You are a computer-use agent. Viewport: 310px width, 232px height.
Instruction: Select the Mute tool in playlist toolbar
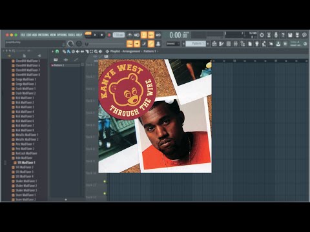[77, 52]
